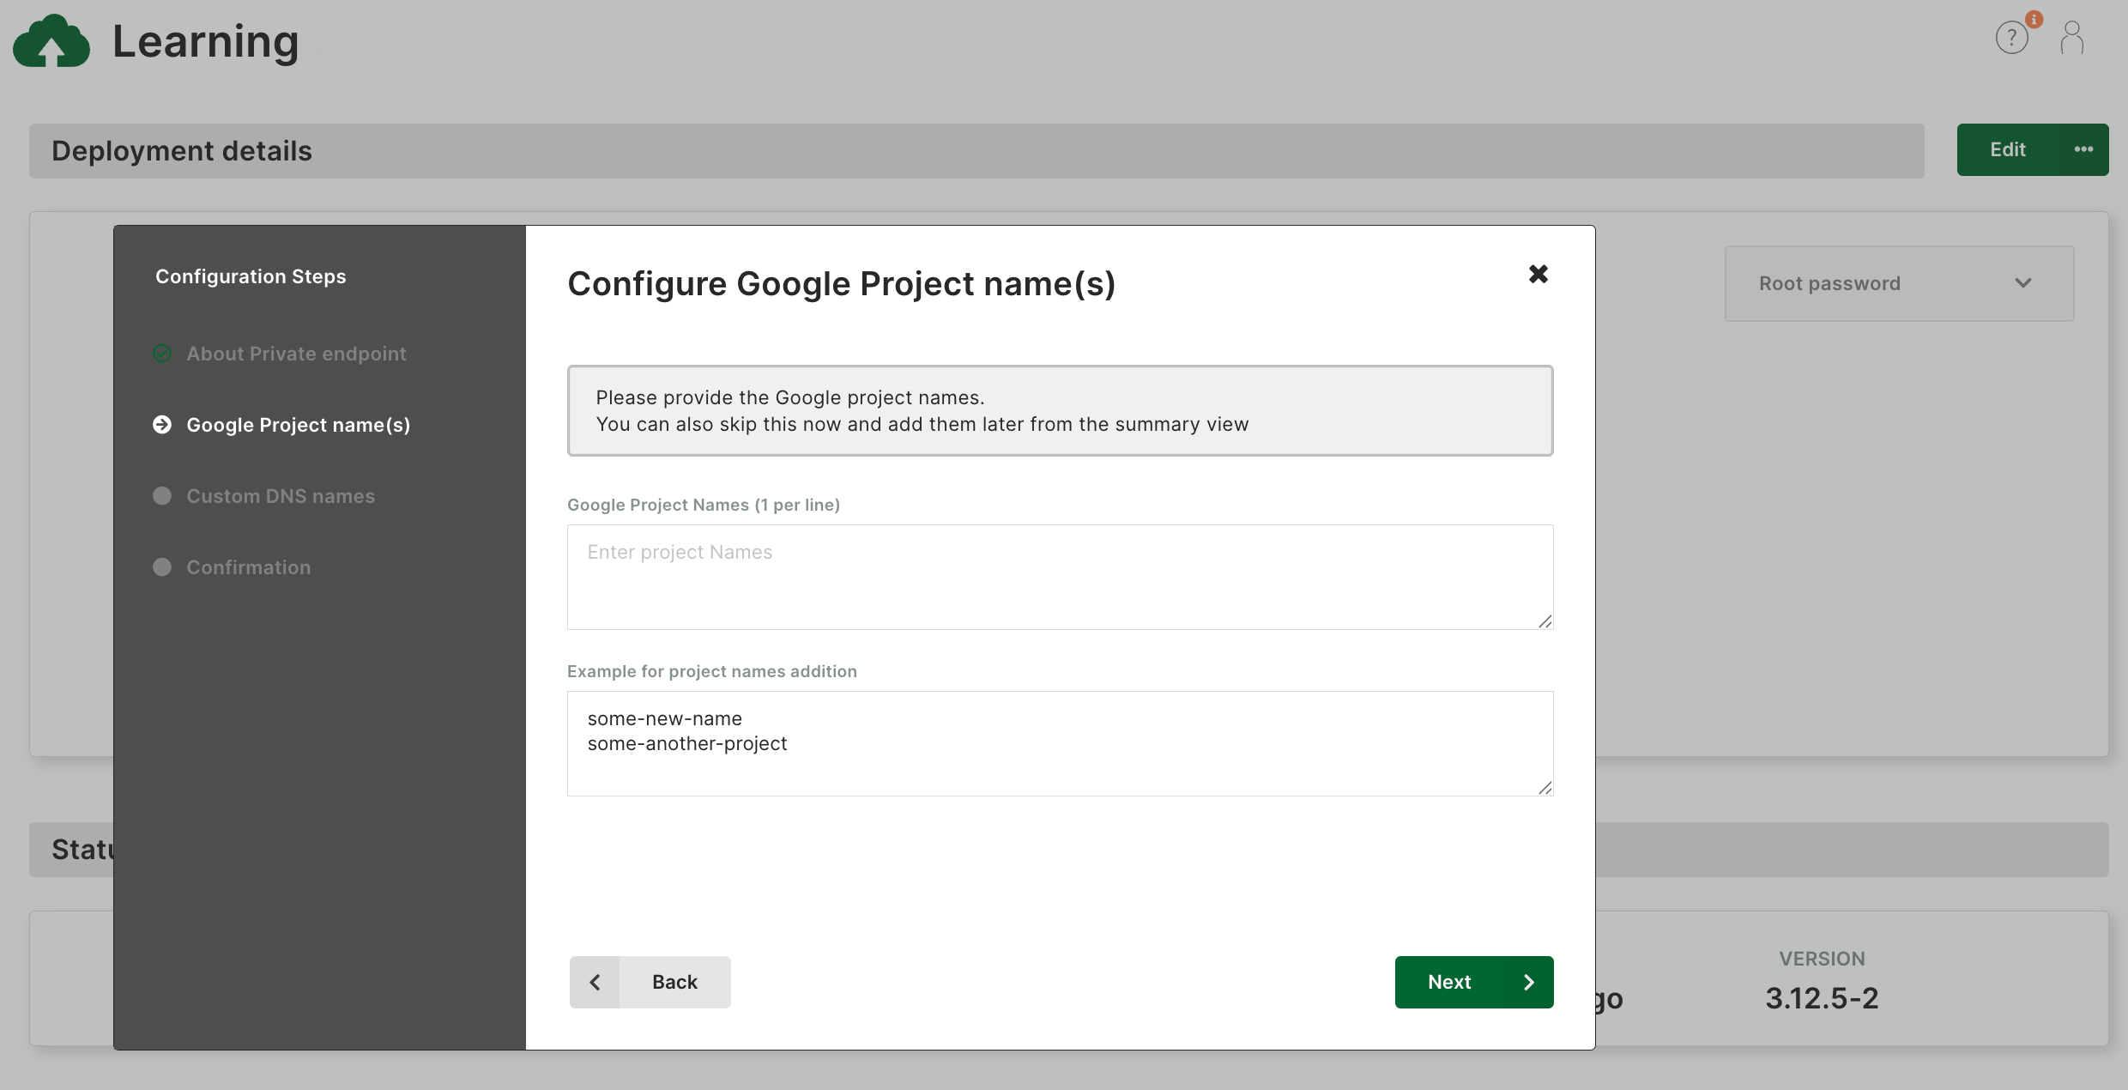
Task: Select the Confirmation step
Action: point(249,567)
